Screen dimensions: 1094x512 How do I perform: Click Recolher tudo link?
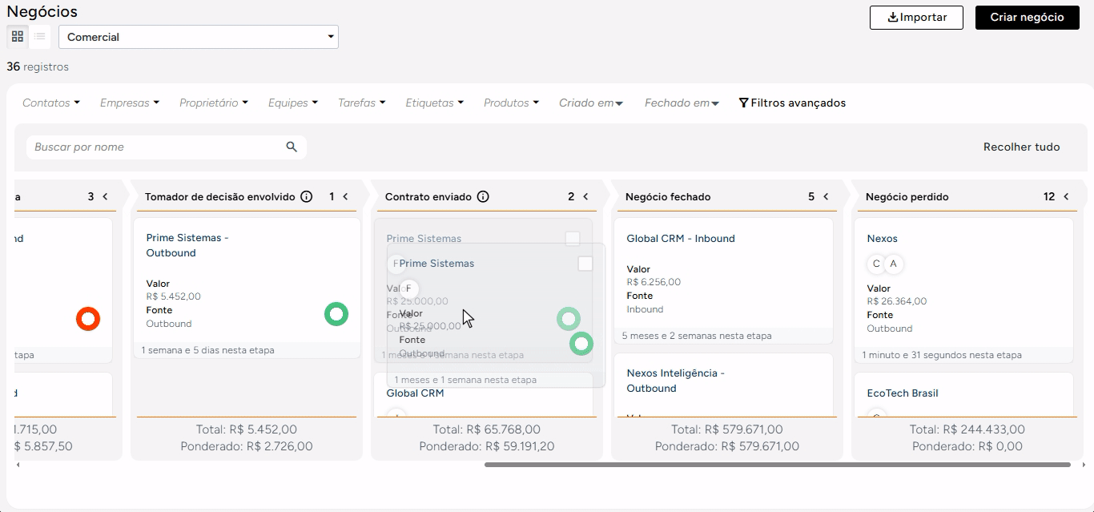1021,147
